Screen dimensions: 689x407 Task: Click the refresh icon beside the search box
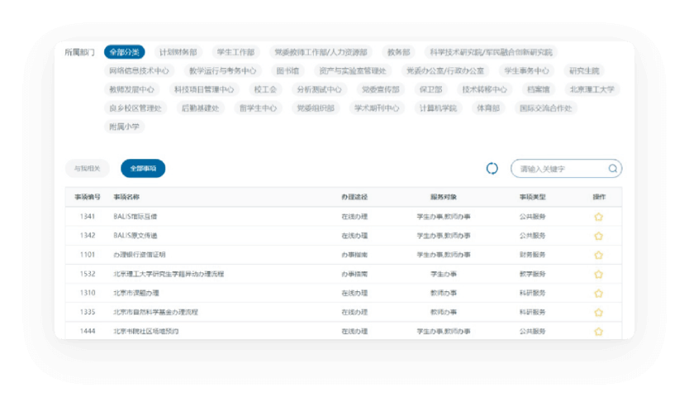click(x=492, y=169)
